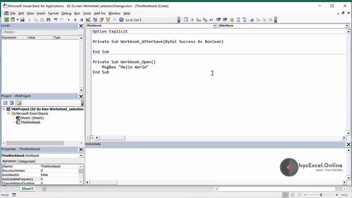Open the Edit menu
The width and height of the screenshot is (352, 198).
click(x=21, y=13)
